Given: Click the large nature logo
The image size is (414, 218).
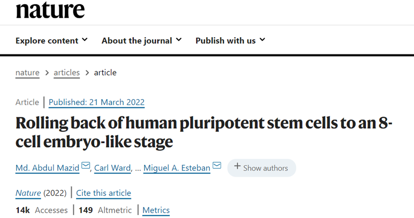Looking at the screenshot, I should 50,9.
